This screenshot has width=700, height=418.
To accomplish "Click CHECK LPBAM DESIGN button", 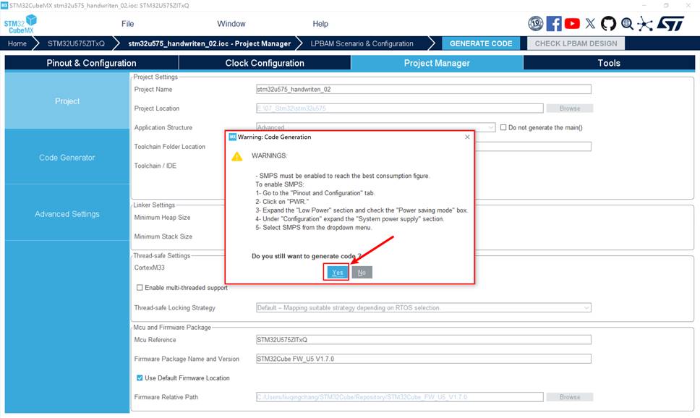I will [576, 43].
